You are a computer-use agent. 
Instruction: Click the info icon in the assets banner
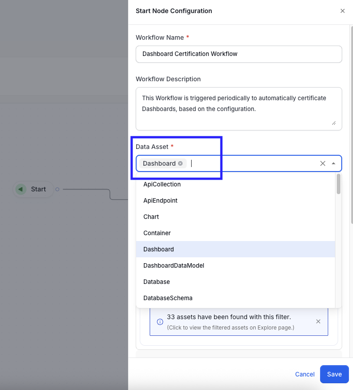tap(160, 321)
